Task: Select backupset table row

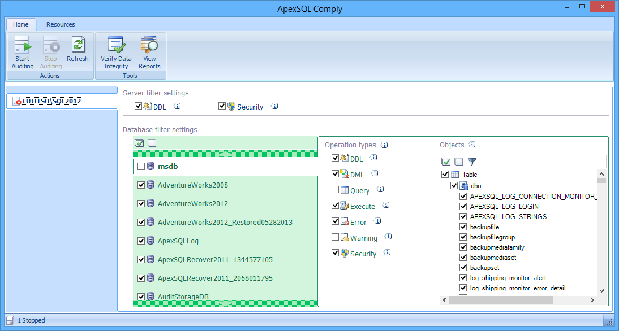Action: (485, 268)
